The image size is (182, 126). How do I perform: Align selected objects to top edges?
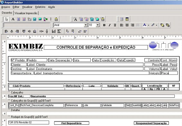(24, 31)
